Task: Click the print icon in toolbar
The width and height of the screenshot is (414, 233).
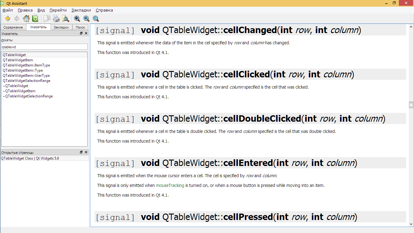Action: tap(56, 19)
